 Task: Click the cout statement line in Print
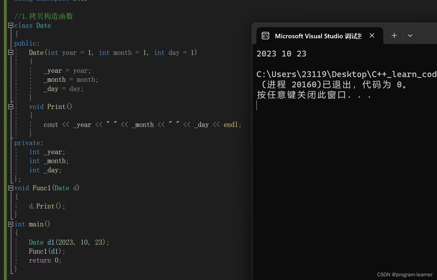[x=142, y=125]
